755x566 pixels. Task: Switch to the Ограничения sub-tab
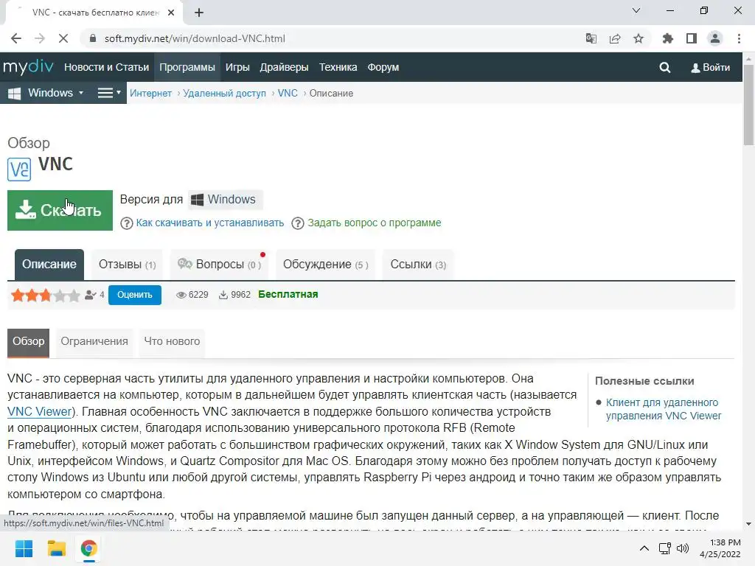pyautogui.click(x=94, y=343)
